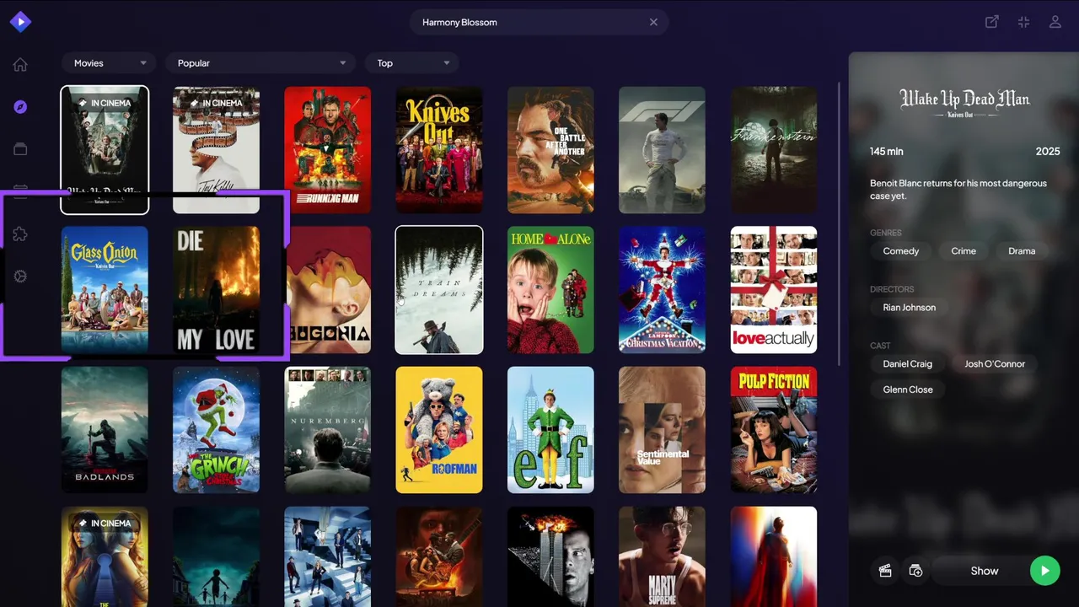
Task: Select The Grinch poster
Action: pos(217,430)
